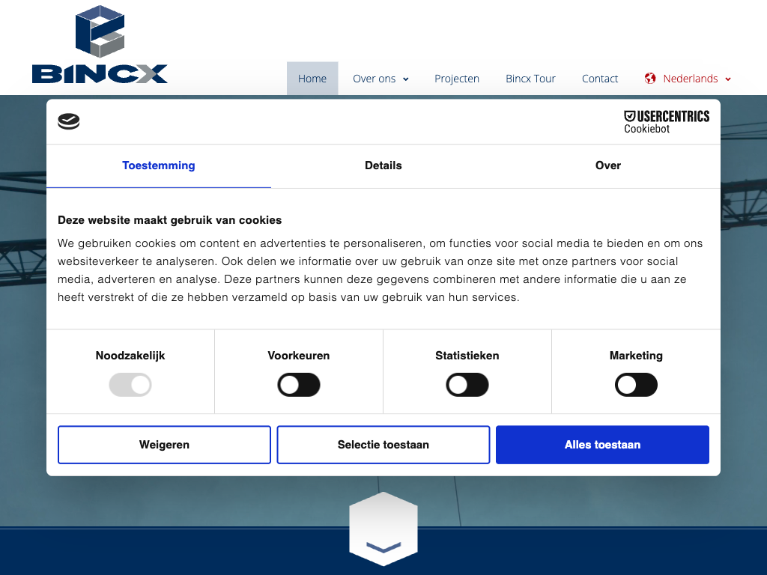Click the Voorkeuren label text
The height and width of the screenshot is (575, 767).
[x=298, y=356]
